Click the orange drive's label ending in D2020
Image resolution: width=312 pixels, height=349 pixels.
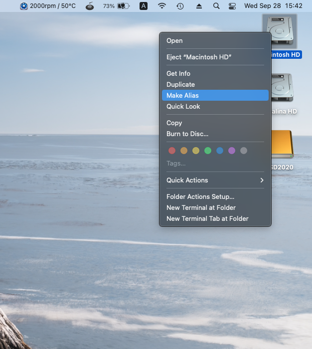point(282,168)
